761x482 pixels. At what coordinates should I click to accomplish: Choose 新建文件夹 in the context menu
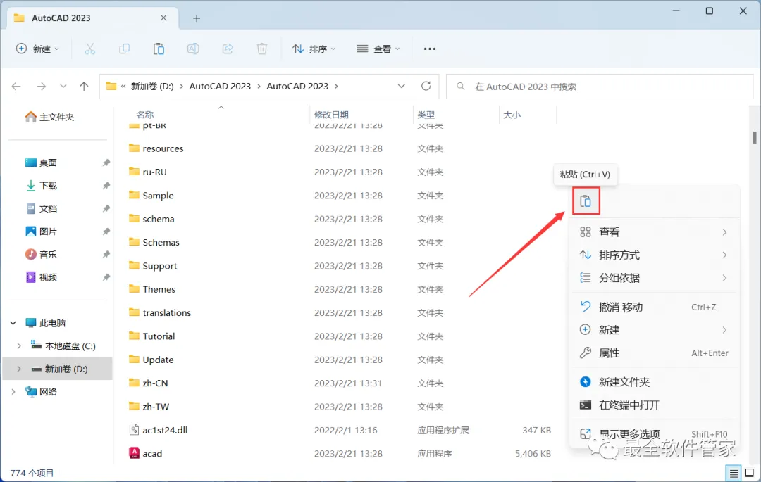tap(655, 381)
